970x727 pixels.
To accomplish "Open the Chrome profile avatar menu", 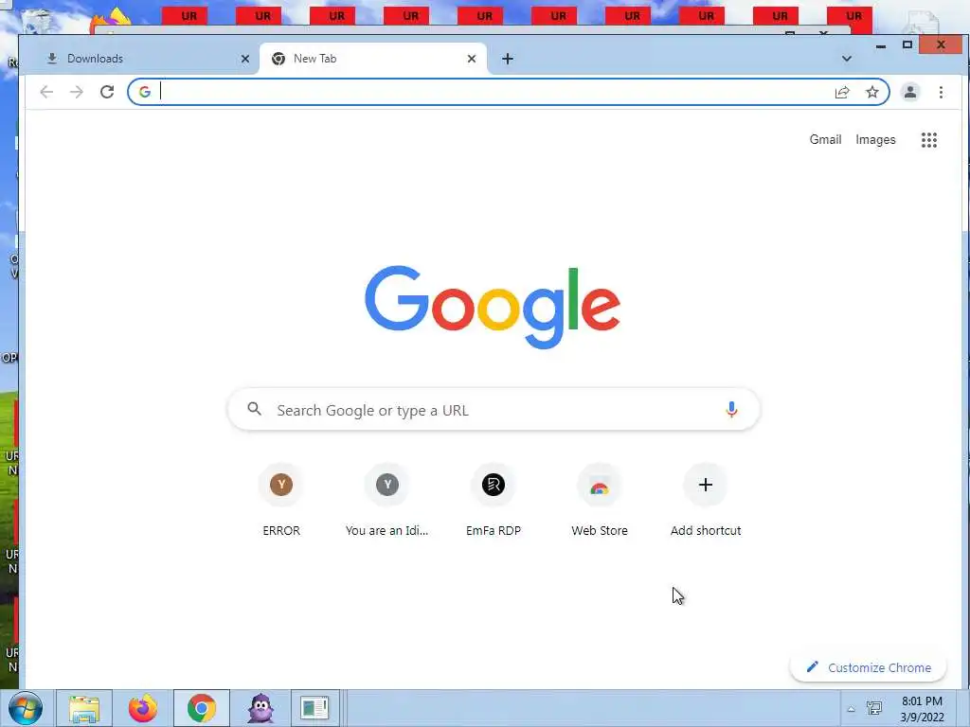I will pyautogui.click(x=910, y=92).
